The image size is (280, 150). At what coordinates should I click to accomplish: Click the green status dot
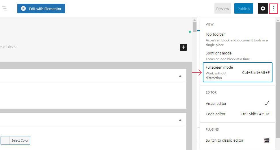point(190,32)
